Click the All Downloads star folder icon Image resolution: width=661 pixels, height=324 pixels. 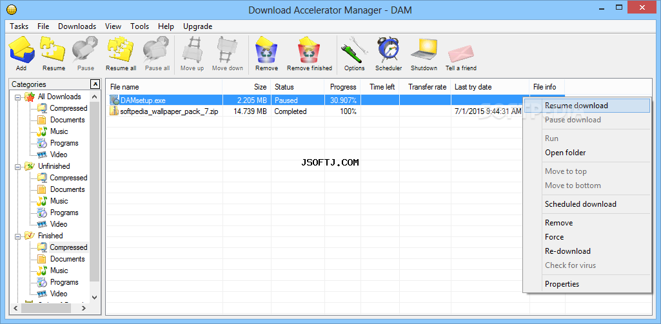point(30,97)
